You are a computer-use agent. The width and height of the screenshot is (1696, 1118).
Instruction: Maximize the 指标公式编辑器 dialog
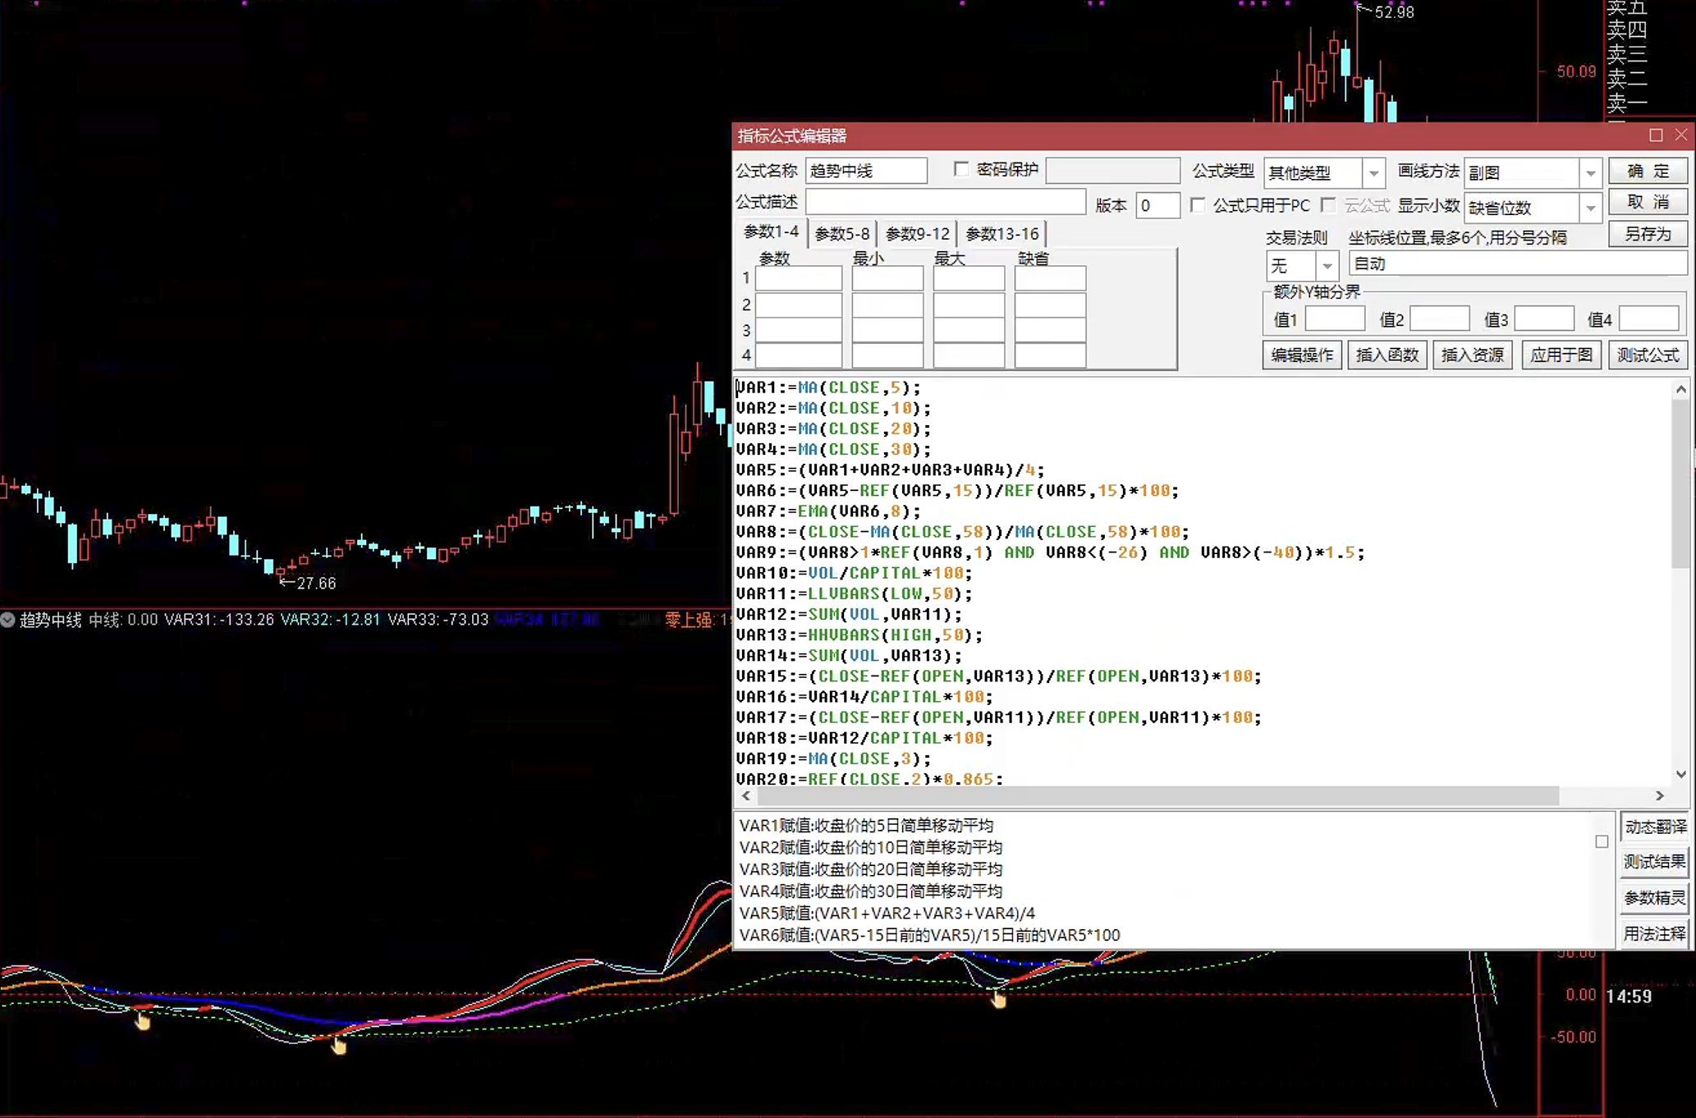point(1656,135)
